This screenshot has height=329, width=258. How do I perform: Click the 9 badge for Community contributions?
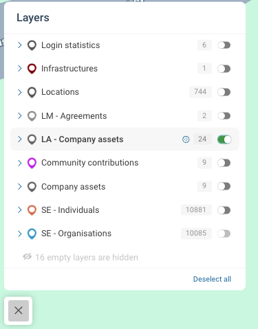click(x=204, y=162)
